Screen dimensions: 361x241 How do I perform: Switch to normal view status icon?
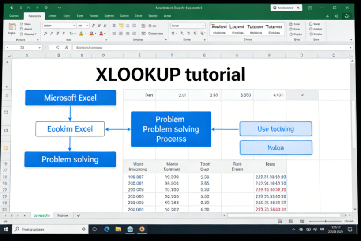pos(280,222)
